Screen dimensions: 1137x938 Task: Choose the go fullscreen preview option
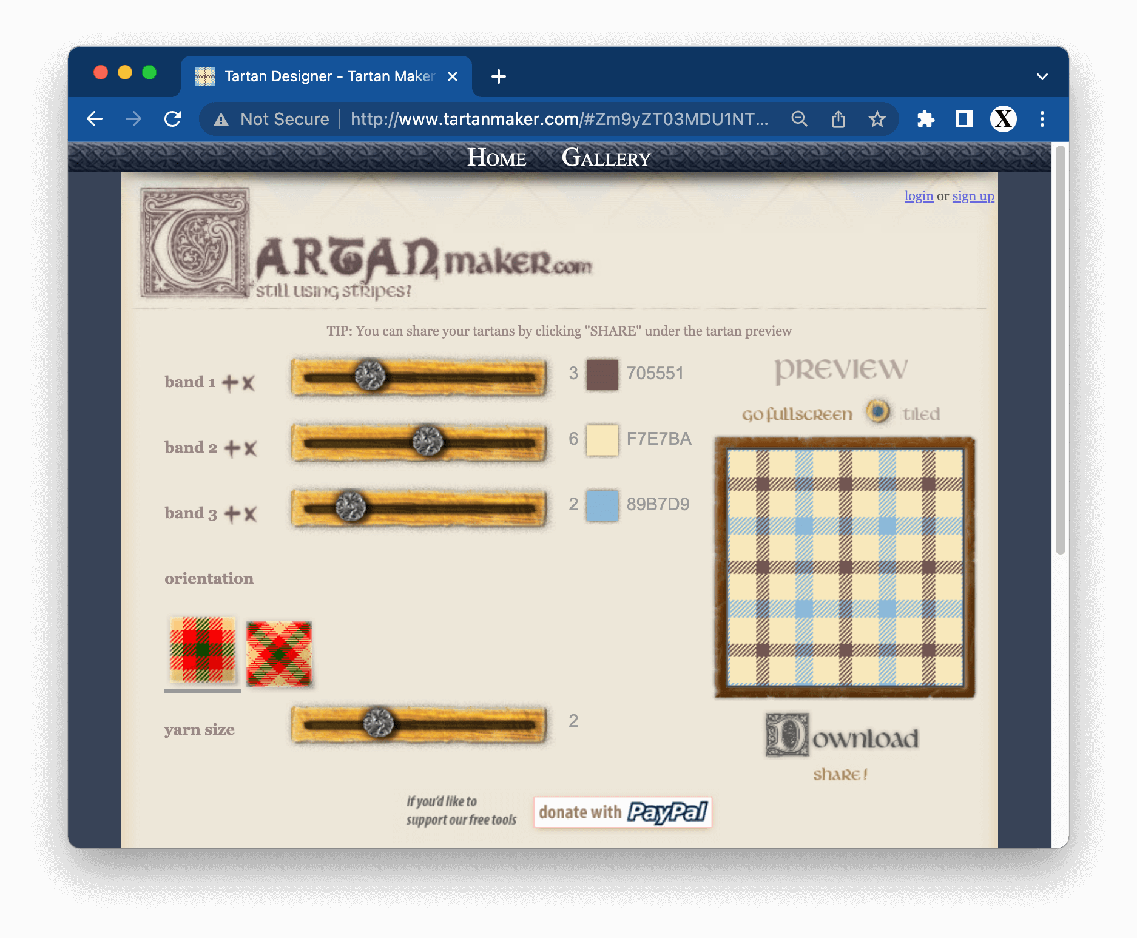click(x=797, y=414)
